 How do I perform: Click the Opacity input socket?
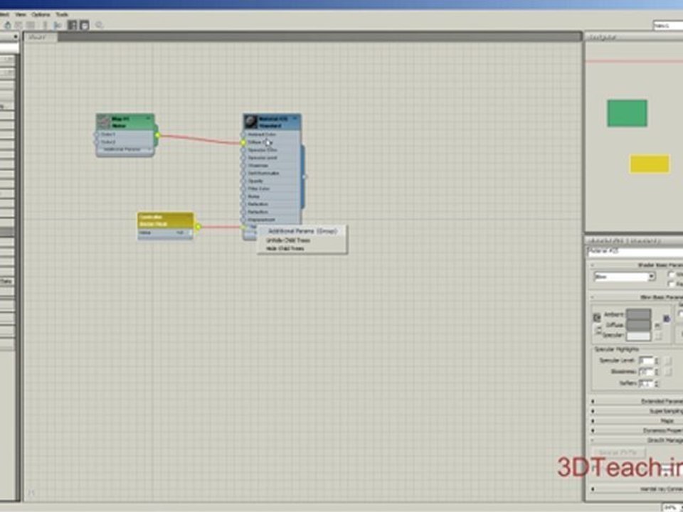243,181
